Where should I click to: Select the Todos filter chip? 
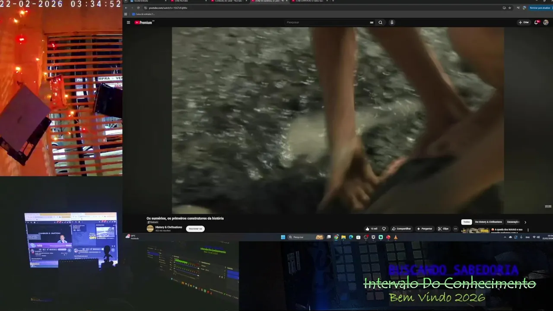(467, 222)
